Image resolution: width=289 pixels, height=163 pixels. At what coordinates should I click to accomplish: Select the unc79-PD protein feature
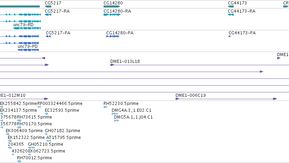28,50
